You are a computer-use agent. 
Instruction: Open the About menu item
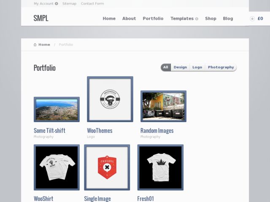point(129,19)
